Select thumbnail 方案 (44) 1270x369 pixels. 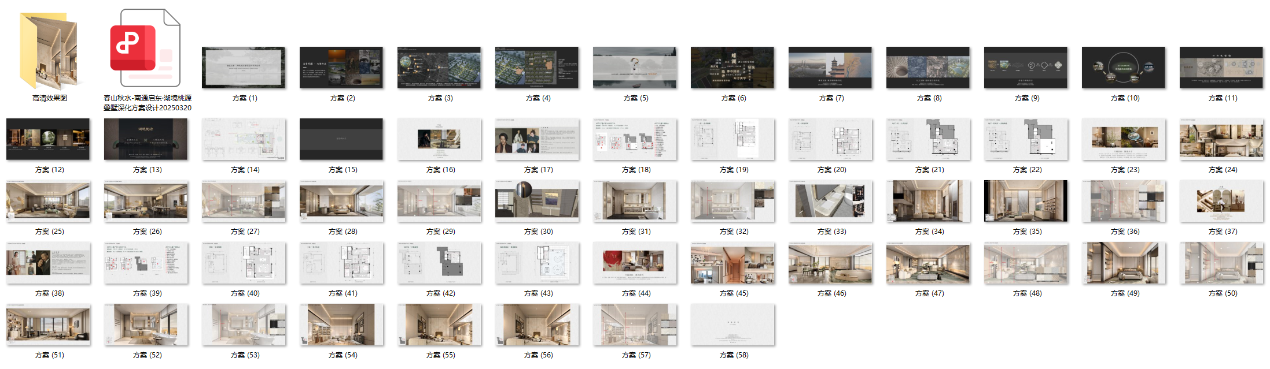[635, 263]
